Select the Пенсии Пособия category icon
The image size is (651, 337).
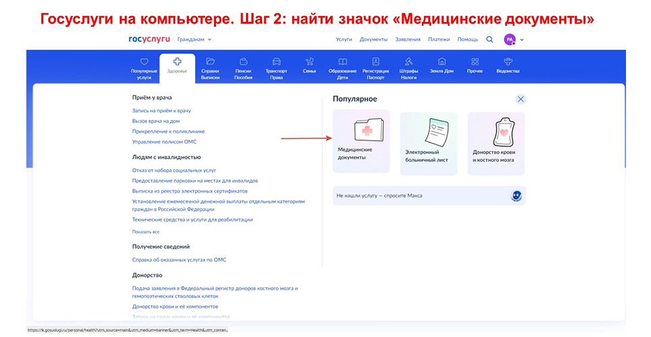coord(243,66)
